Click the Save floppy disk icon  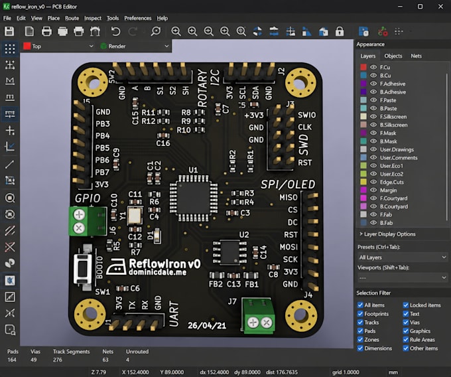[x=9, y=31]
